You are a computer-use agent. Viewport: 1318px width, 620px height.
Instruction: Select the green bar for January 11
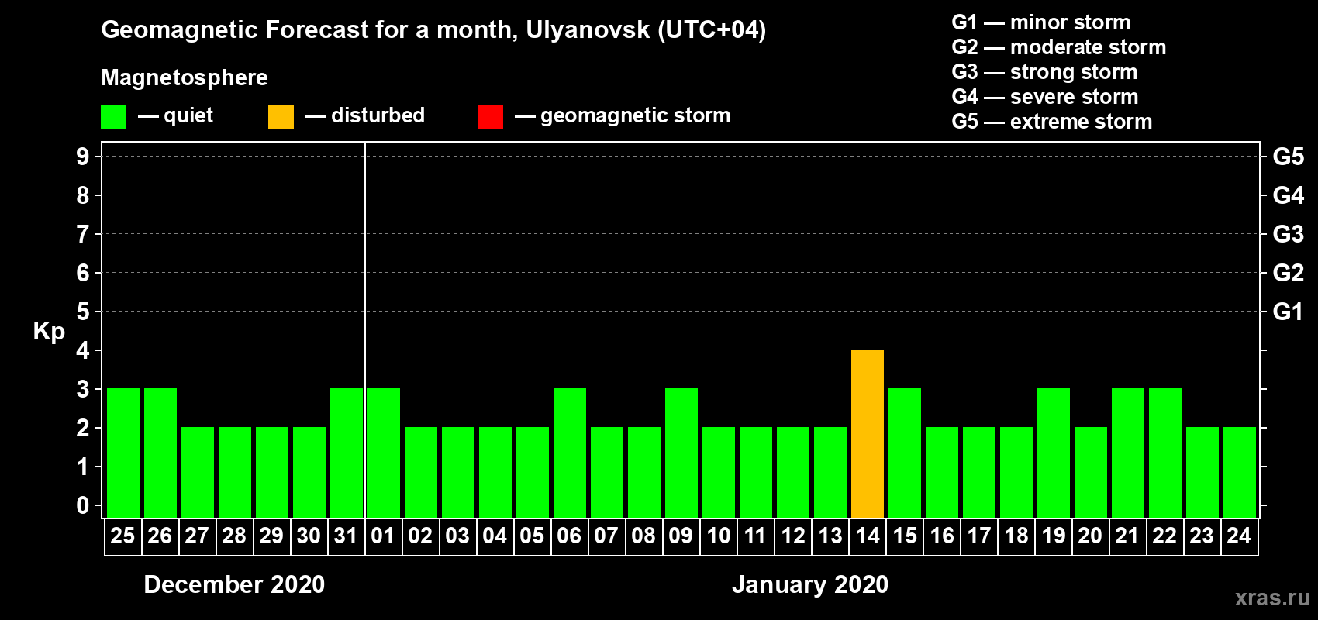pos(756,473)
